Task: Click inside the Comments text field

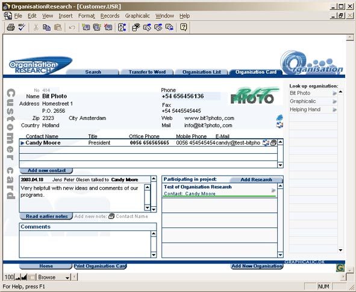Action: tap(85, 244)
